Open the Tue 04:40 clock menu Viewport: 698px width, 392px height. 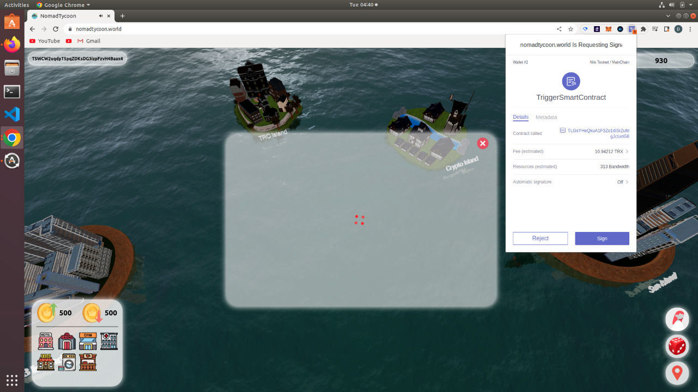tap(363, 5)
